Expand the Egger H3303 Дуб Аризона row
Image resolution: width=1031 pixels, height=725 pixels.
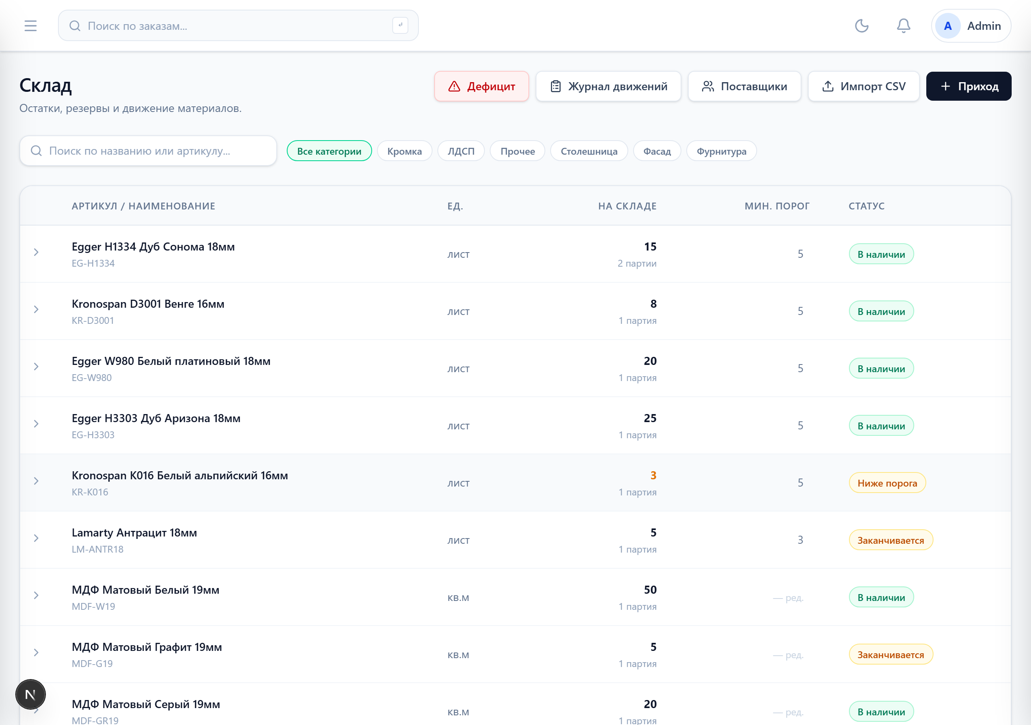[x=36, y=424]
